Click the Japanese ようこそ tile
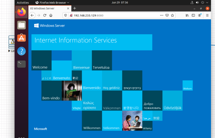 point(46,75)
